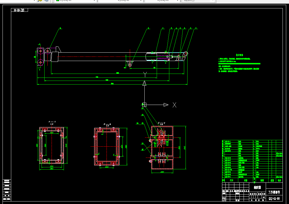Select the 装配图 title block label
The width and height of the screenshot is (289, 204).
click(257, 187)
